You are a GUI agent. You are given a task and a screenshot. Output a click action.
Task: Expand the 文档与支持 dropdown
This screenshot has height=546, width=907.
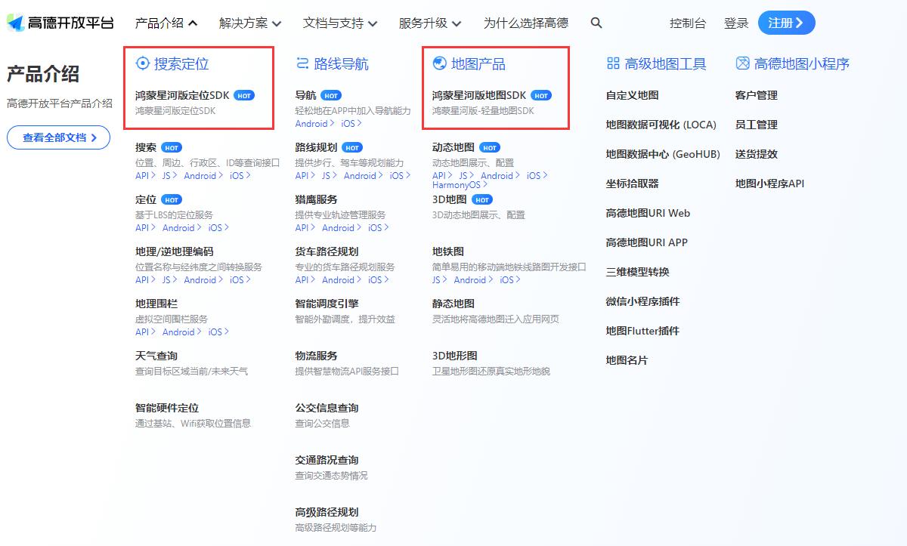(340, 23)
